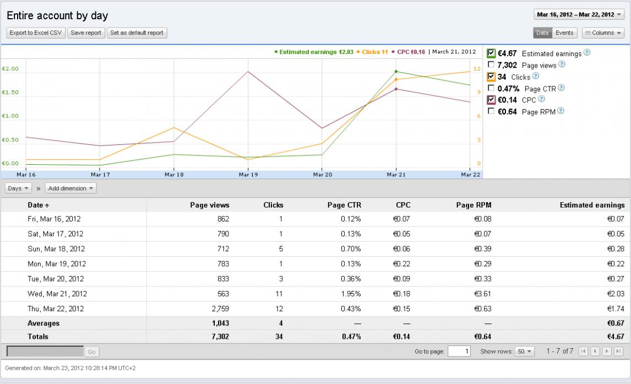Click the Go to page input field
The height and width of the screenshot is (384, 631).
pyautogui.click(x=459, y=351)
